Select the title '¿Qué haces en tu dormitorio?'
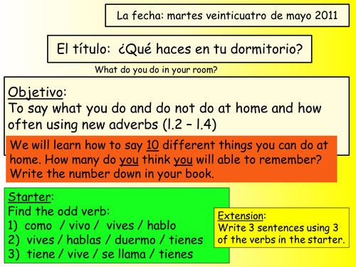356x267 pixels. [210, 49]
